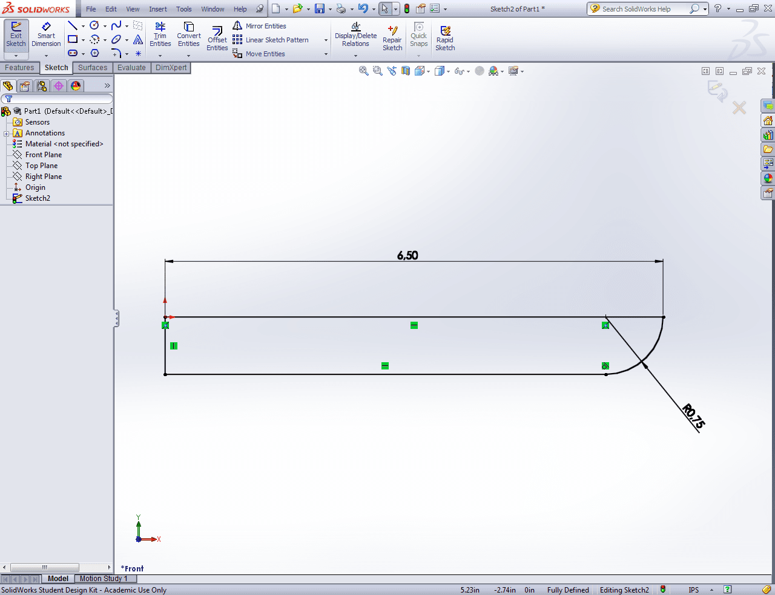Viewport: 775px width, 595px height.
Task: Confirm sketch via corner exit icon
Action: [717, 91]
